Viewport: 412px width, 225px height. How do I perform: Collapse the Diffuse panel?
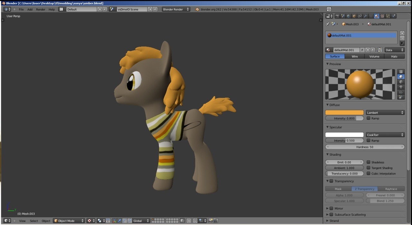[328, 105]
